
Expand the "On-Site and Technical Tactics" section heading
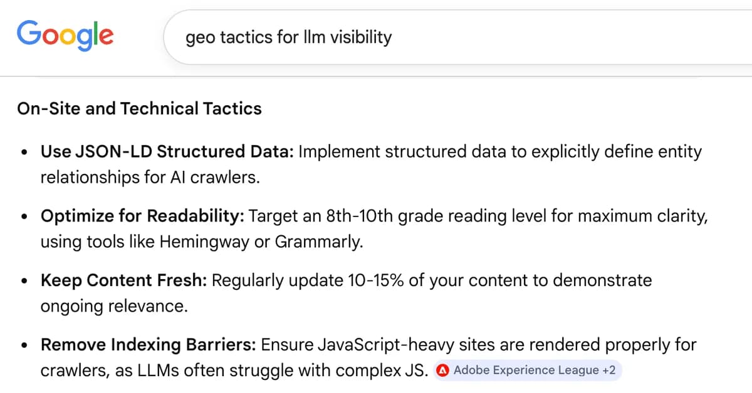point(139,108)
